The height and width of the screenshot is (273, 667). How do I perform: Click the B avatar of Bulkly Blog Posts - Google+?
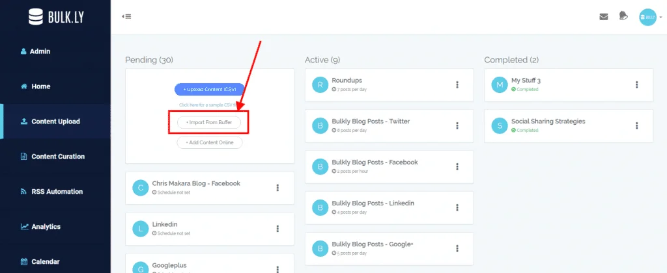(320, 248)
